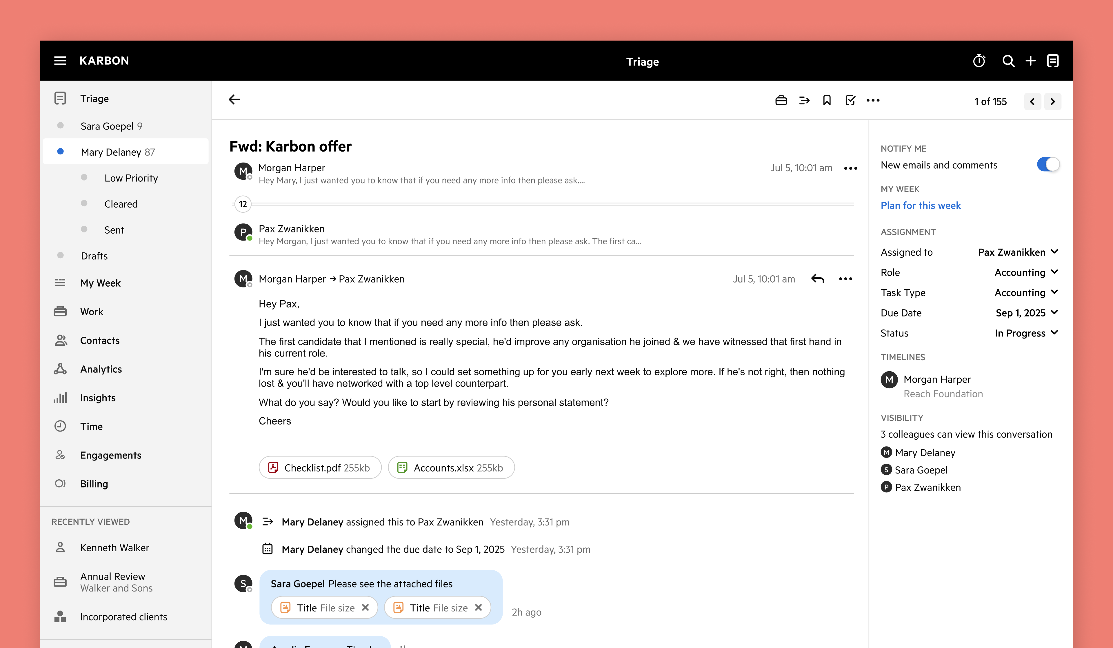Image resolution: width=1113 pixels, height=648 pixels.
Task: Click the bookmark icon in conversation toolbar
Action: [827, 101]
